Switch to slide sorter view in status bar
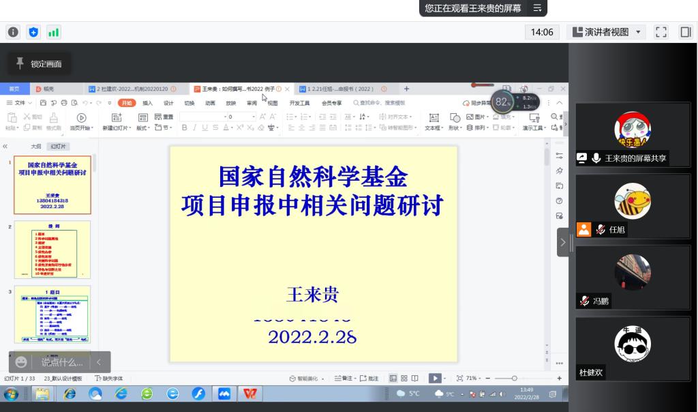This screenshot has height=412, width=698. click(x=404, y=378)
